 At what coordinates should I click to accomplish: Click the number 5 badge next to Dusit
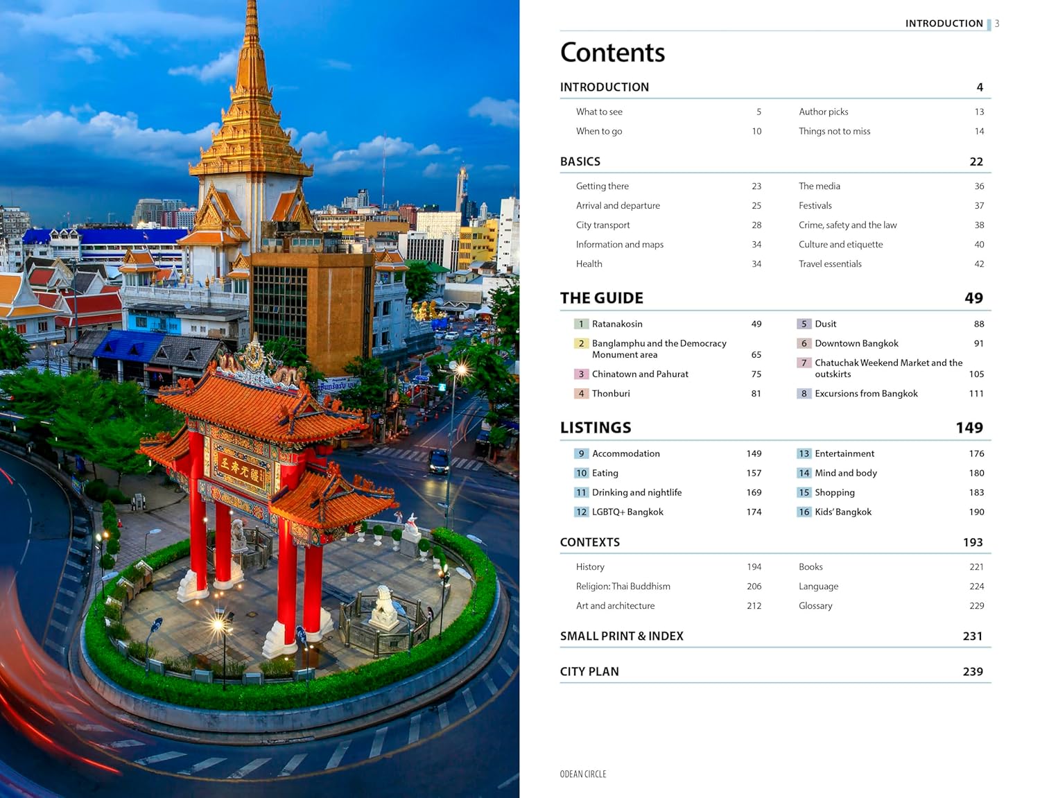pos(804,324)
